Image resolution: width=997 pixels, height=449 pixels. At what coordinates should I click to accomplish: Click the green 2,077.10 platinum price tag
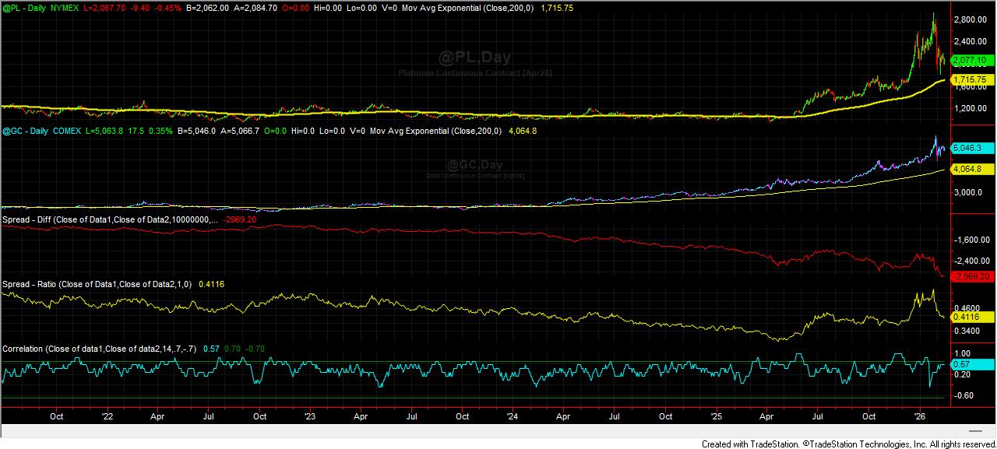coord(970,60)
